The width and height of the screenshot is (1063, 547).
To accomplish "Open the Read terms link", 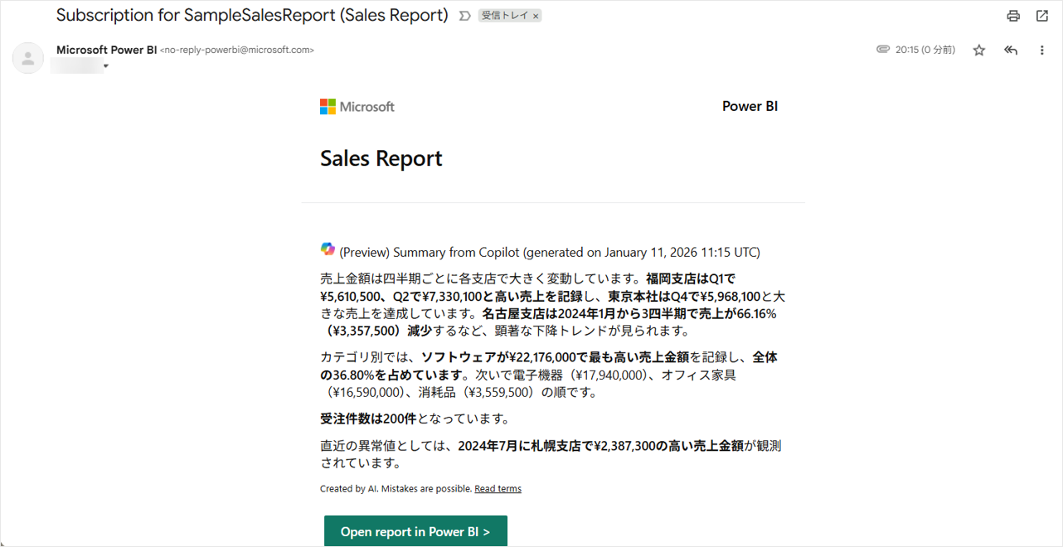I will (498, 489).
